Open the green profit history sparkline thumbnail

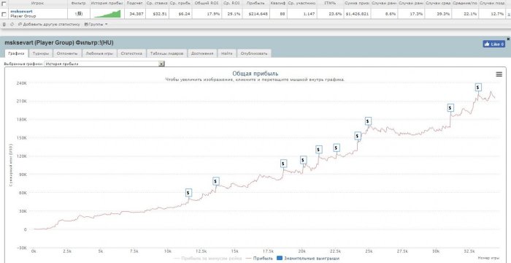pyautogui.click(x=107, y=14)
